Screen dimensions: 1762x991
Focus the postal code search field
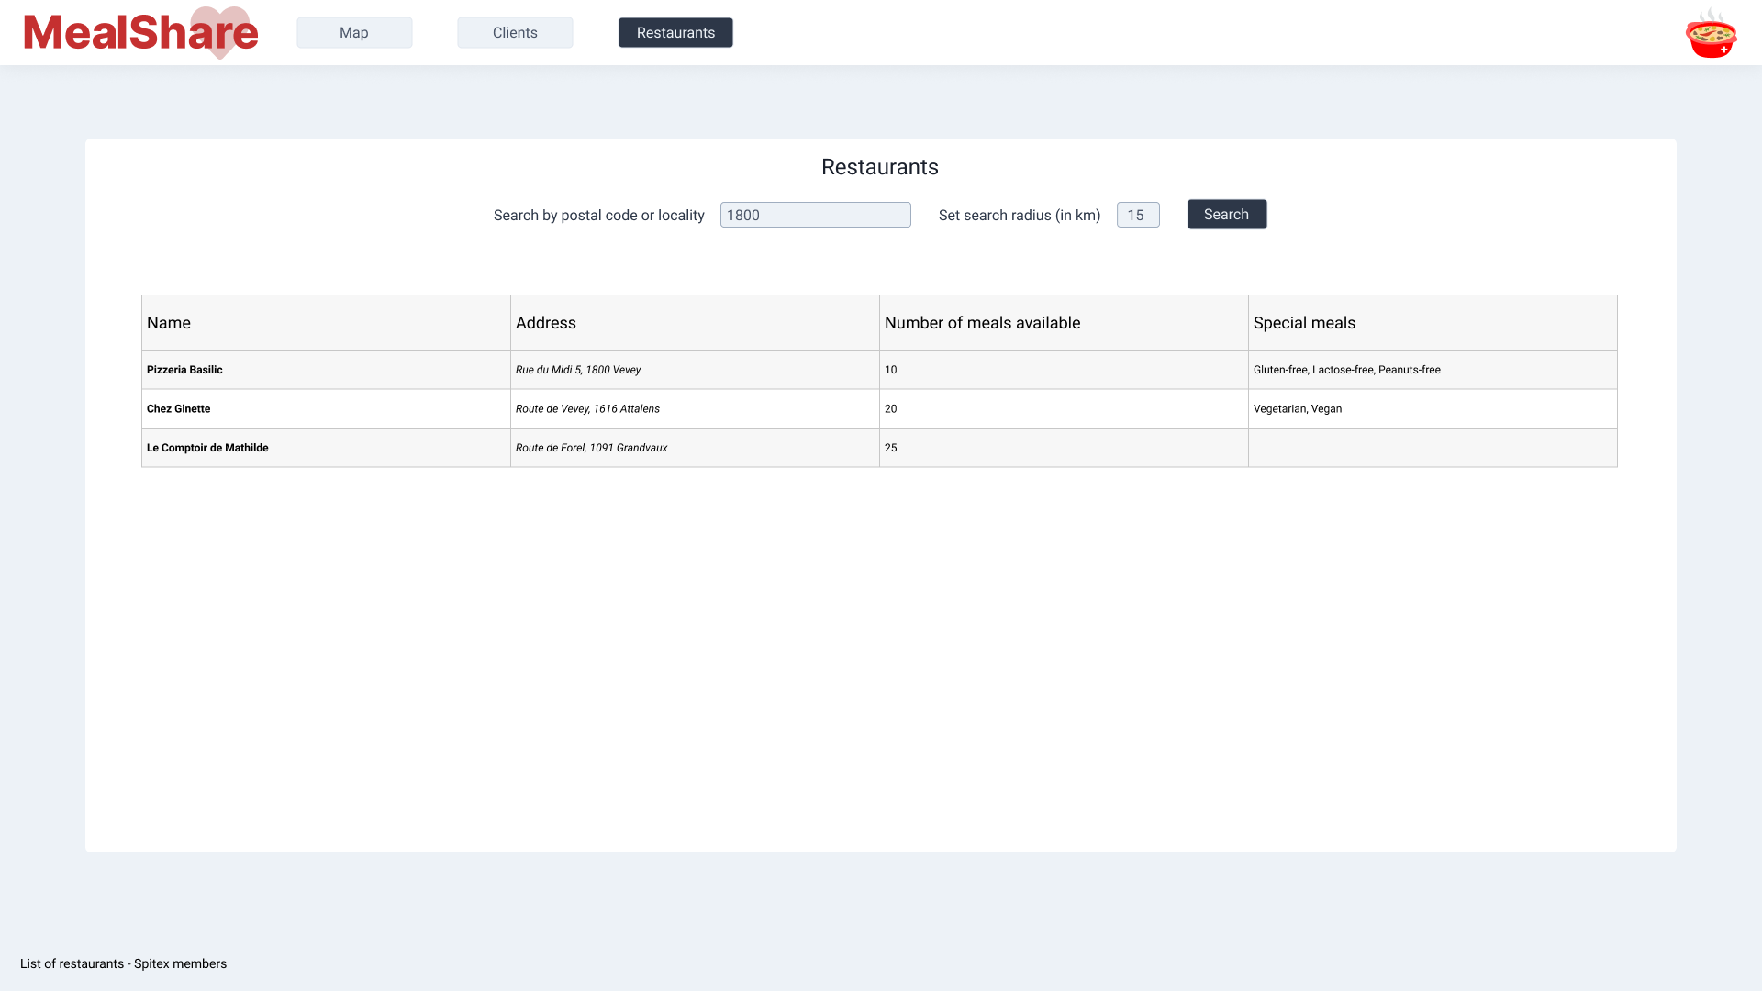coord(815,215)
